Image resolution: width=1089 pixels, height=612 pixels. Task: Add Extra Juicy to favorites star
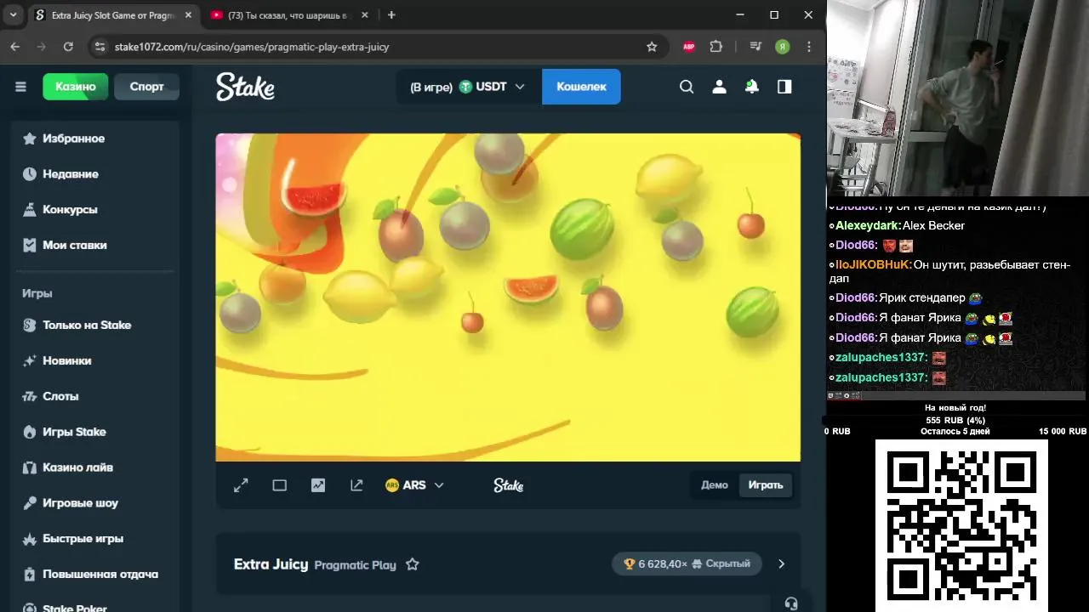click(413, 564)
